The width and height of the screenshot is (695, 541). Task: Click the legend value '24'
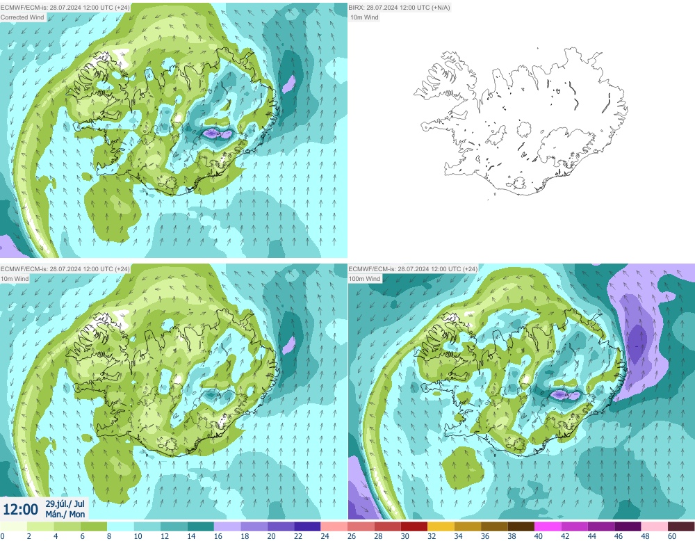click(325, 536)
